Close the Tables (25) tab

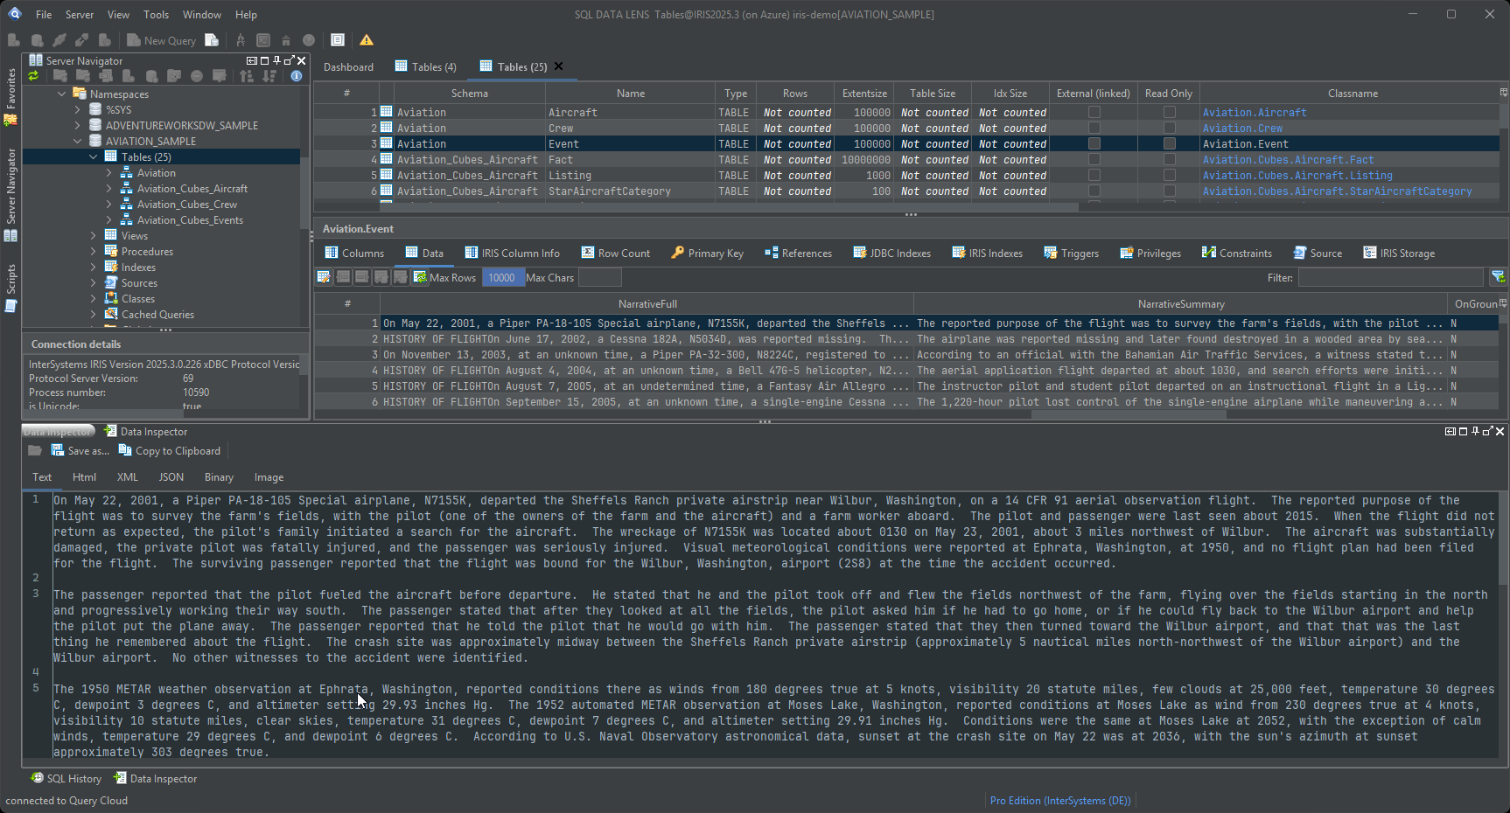559,66
